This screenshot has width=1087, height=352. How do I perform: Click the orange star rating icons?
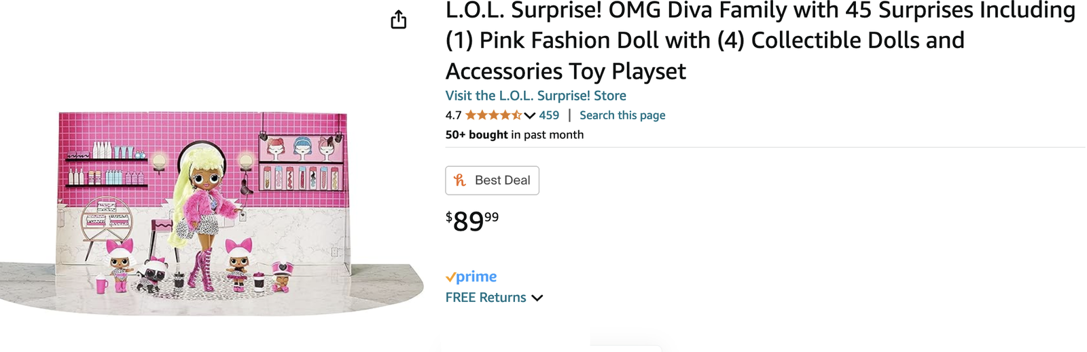[x=493, y=115]
